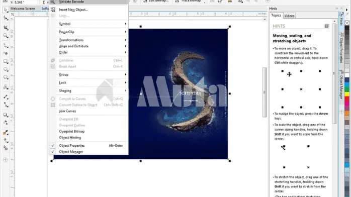Open the toolbox Quick Customize plus button
This screenshot has width=351, height=197.
(6, 160)
